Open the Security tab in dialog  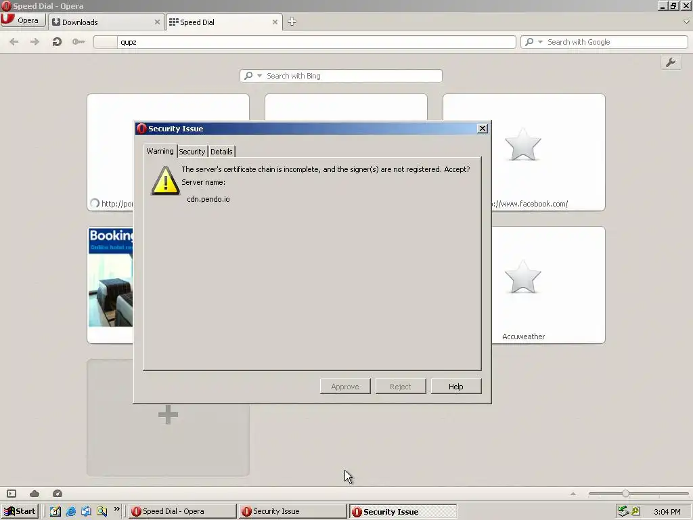click(192, 152)
